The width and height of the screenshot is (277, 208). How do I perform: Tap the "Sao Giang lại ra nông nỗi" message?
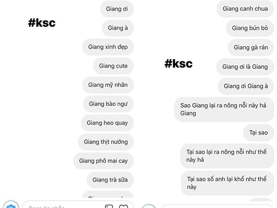[224, 109]
